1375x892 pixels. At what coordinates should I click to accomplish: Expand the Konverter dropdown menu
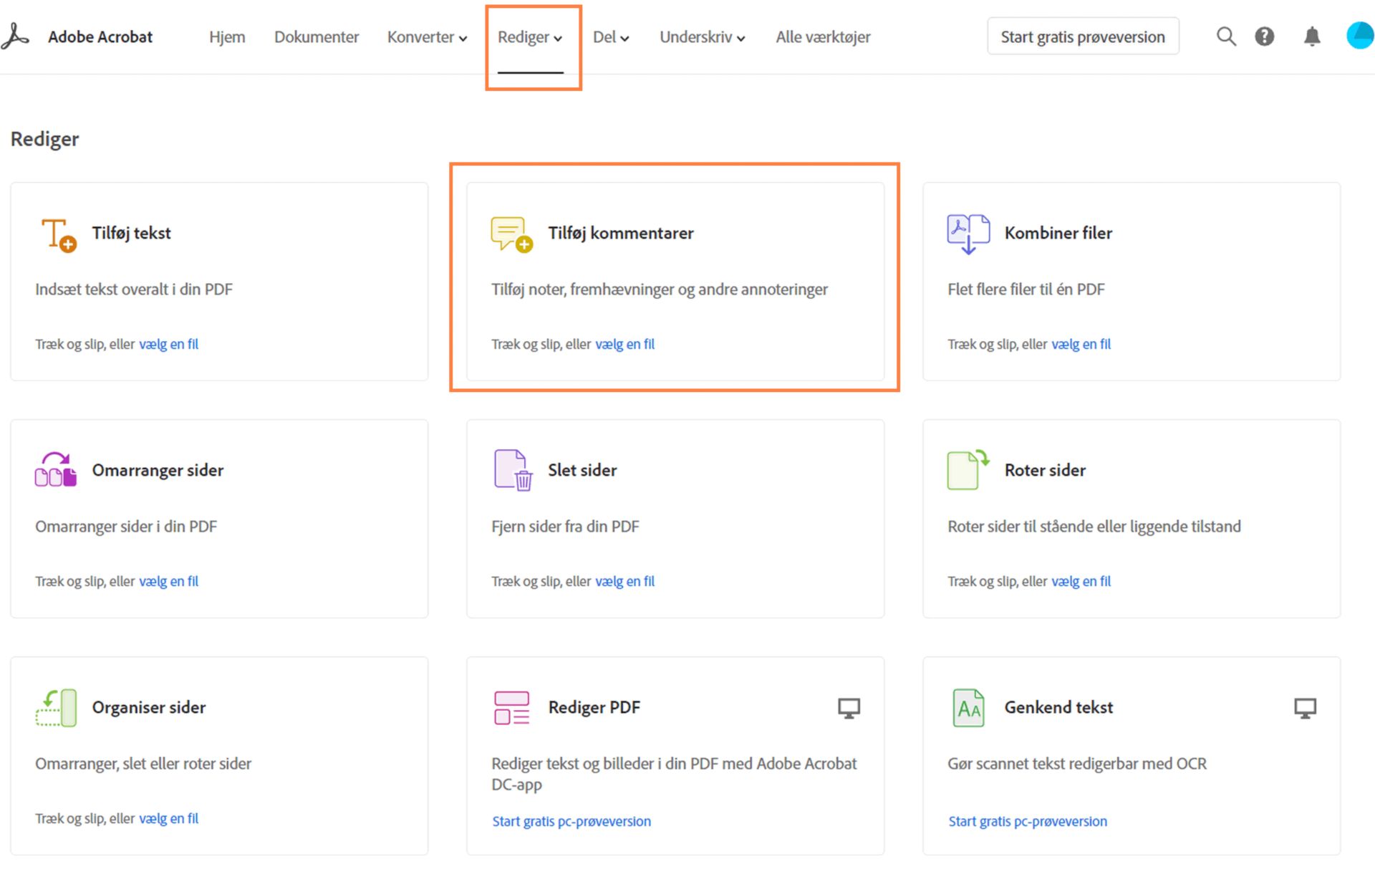427,37
